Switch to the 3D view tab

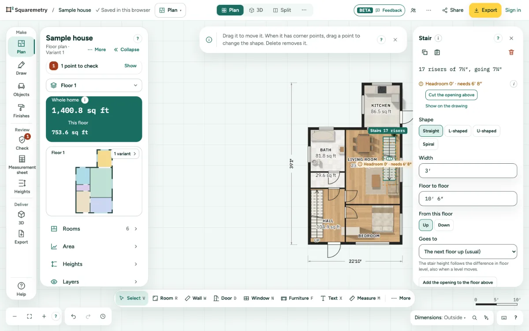click(x=256, y=10)
